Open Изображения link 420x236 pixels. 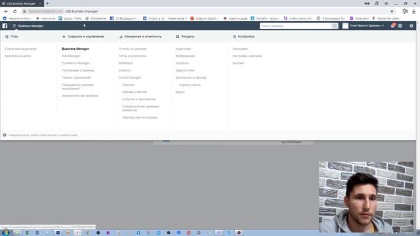(185, 56)
